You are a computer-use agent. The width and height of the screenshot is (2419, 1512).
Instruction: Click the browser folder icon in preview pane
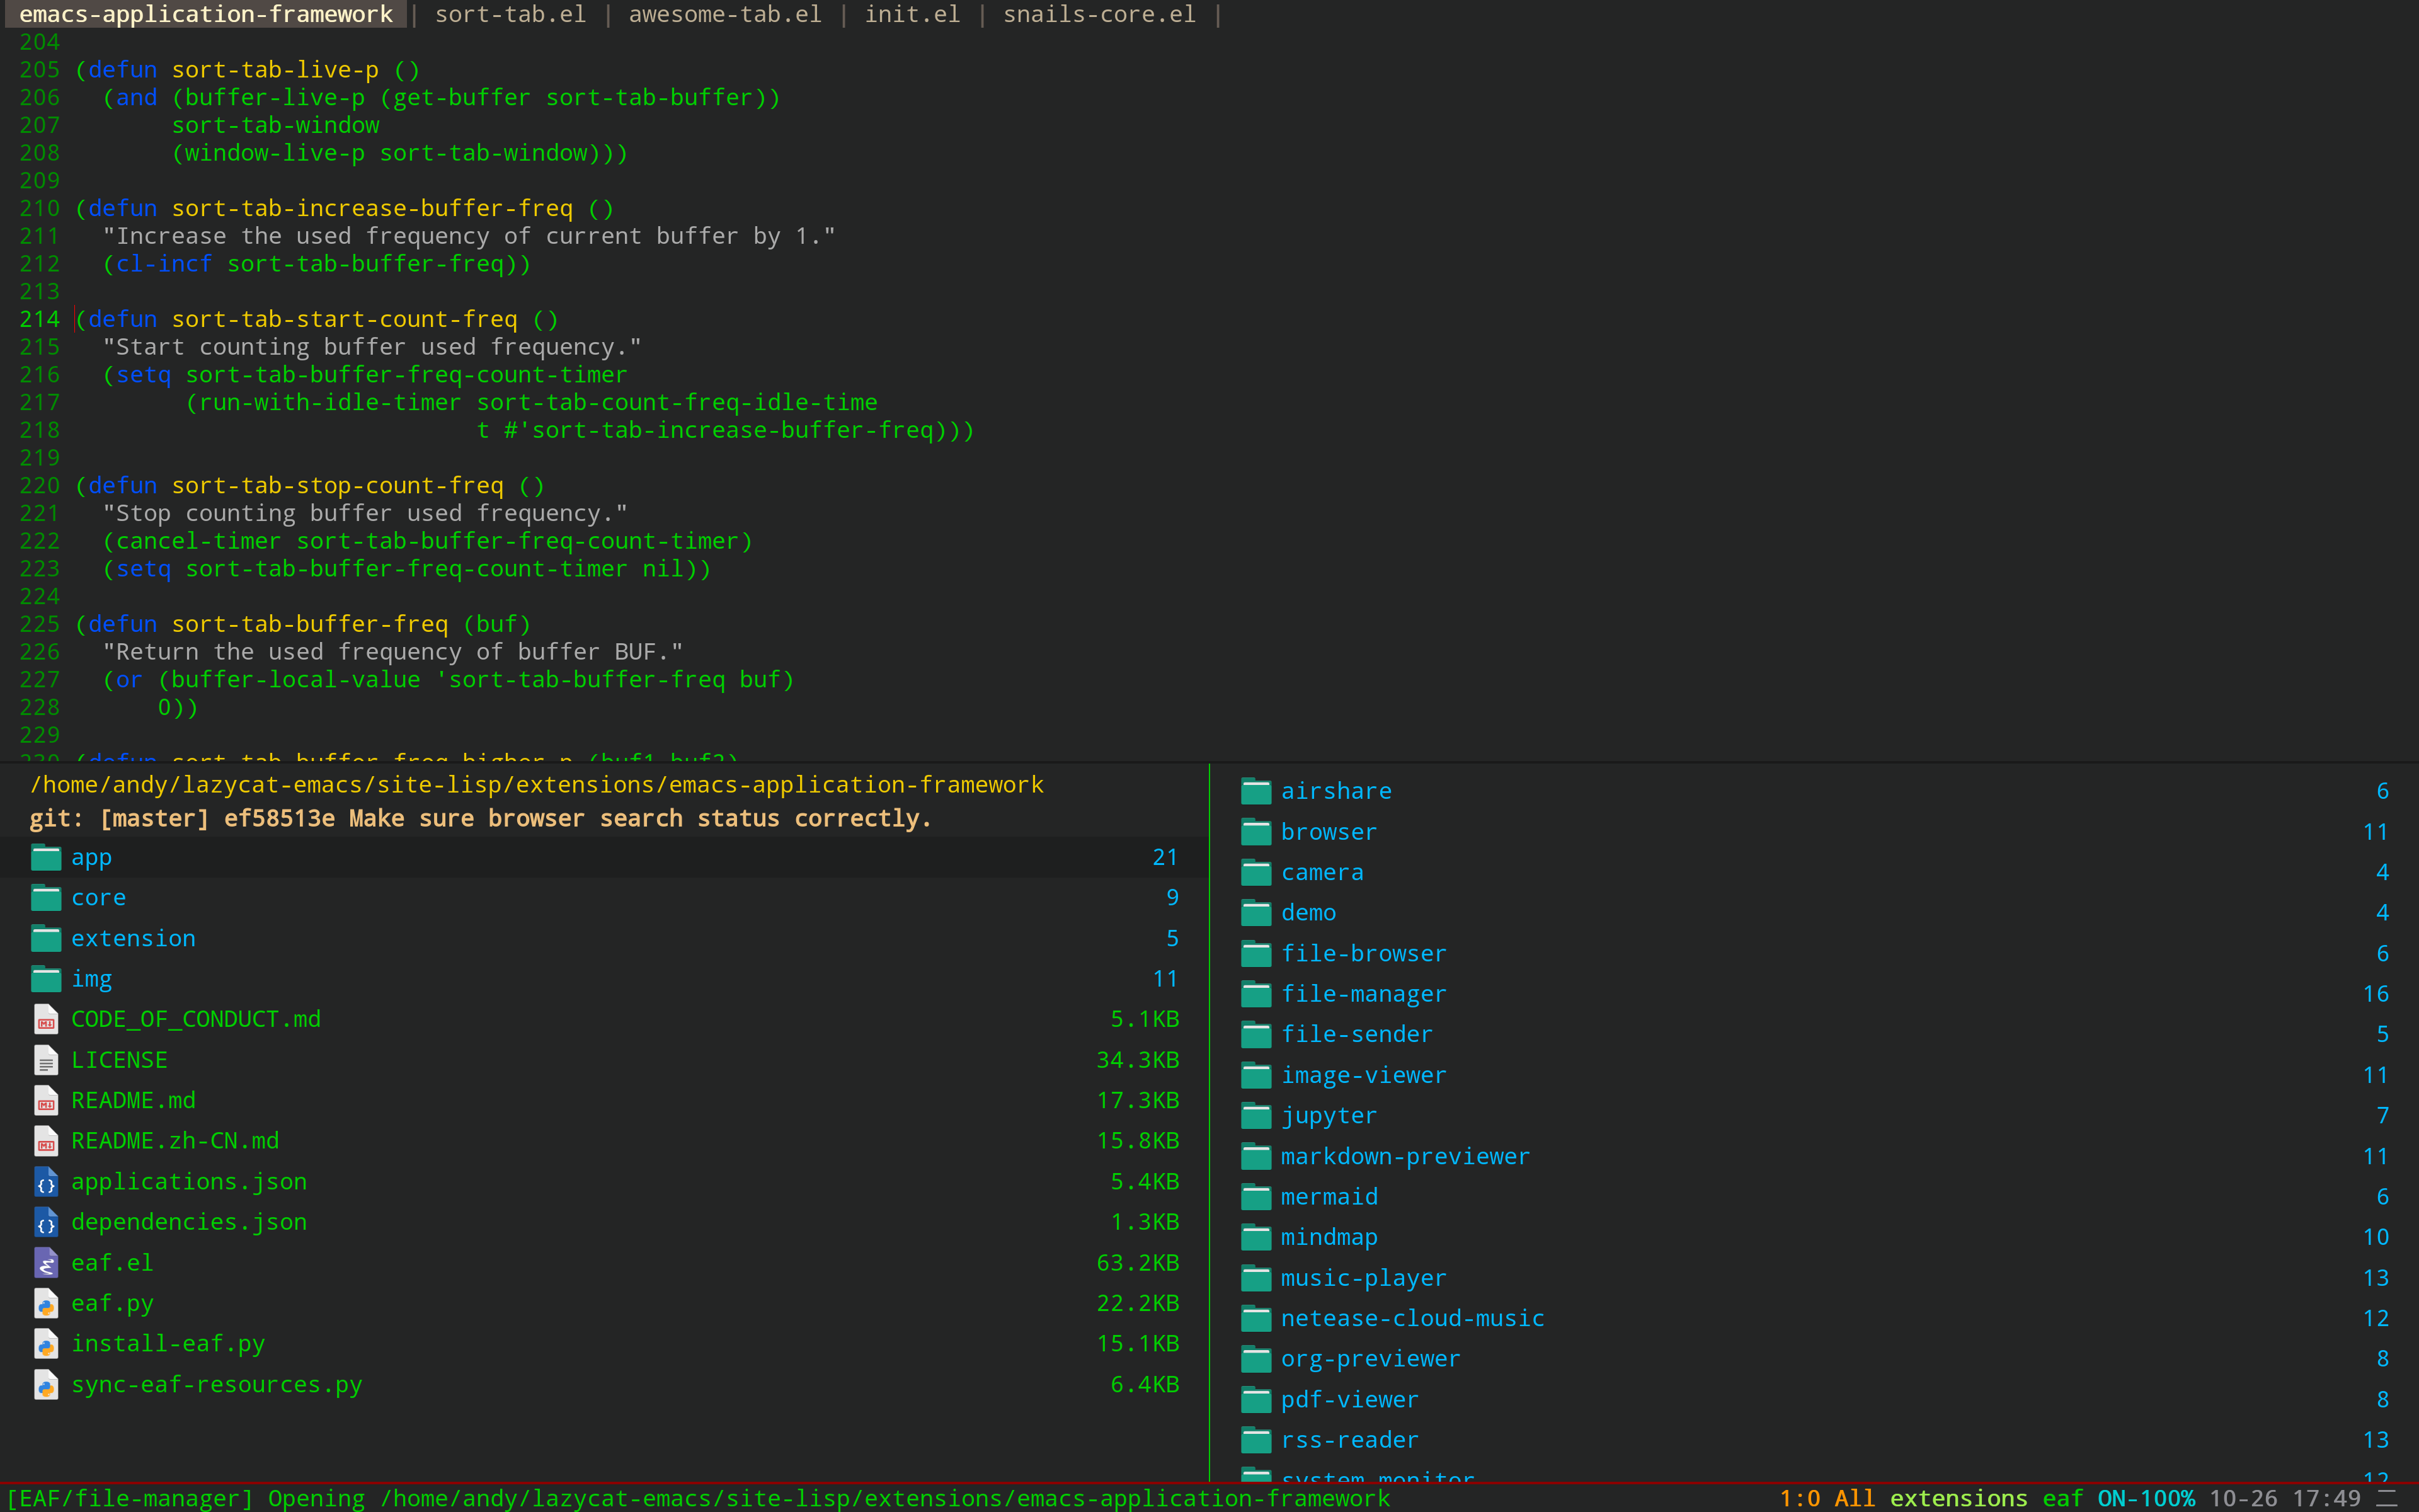1255,832
